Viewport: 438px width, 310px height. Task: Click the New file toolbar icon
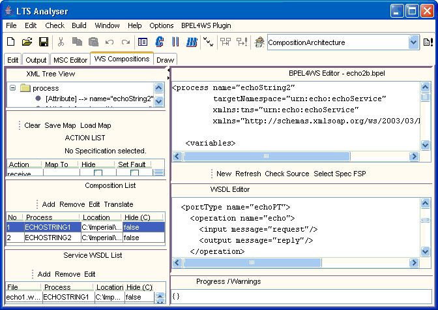coord(11,42)
